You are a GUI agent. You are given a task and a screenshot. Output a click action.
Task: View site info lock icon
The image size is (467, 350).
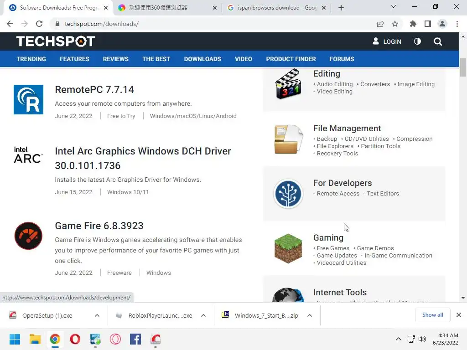click(57, 24)
